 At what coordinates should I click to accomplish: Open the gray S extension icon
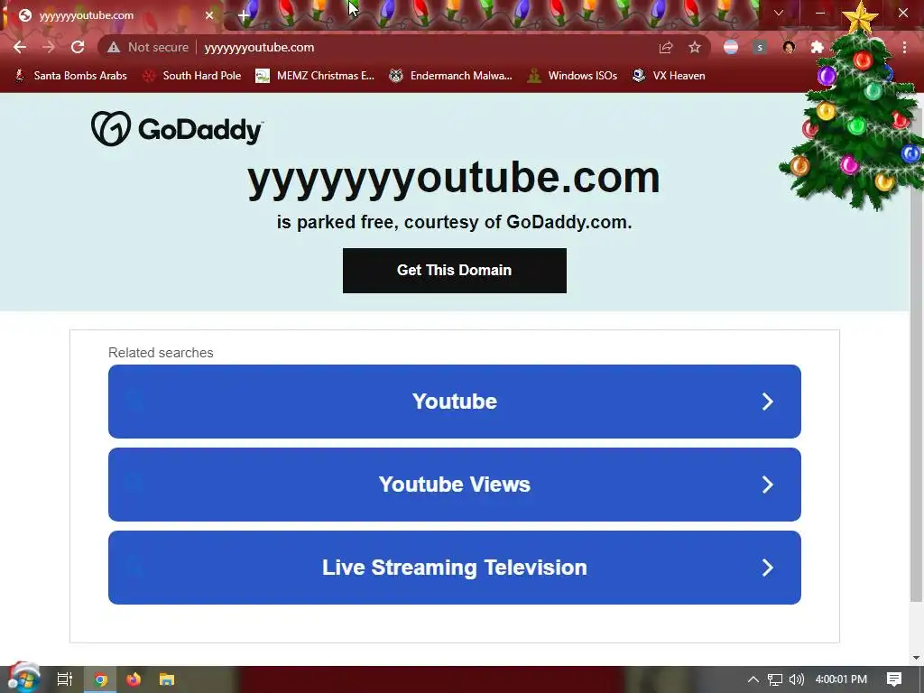760,47
